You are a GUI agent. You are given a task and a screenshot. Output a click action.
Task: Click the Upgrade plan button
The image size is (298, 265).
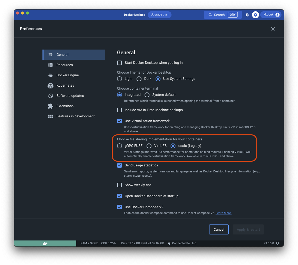159,15
